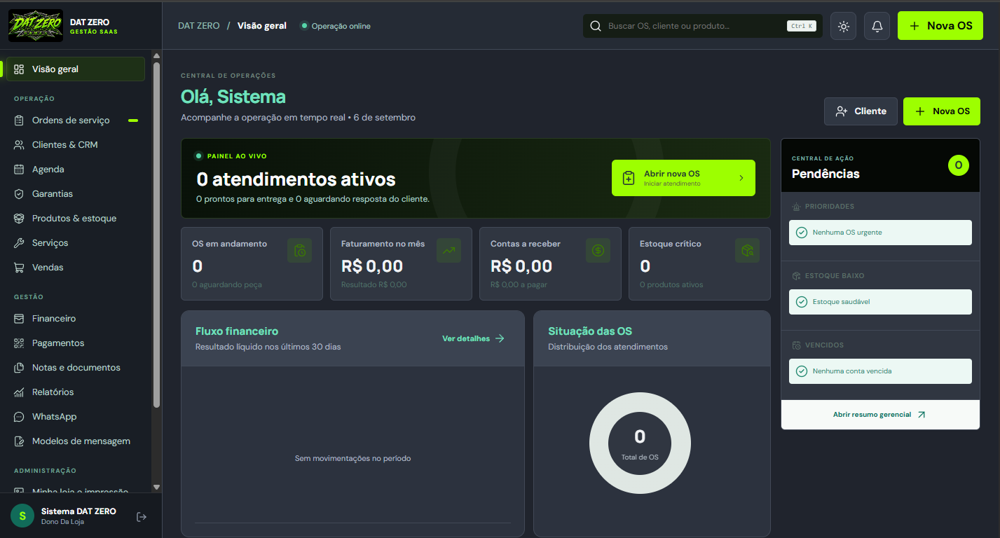Click the Relatórios chart icon
This screenshot has height=538, width=1000.
pyautogui.click(x=19, y=392)
